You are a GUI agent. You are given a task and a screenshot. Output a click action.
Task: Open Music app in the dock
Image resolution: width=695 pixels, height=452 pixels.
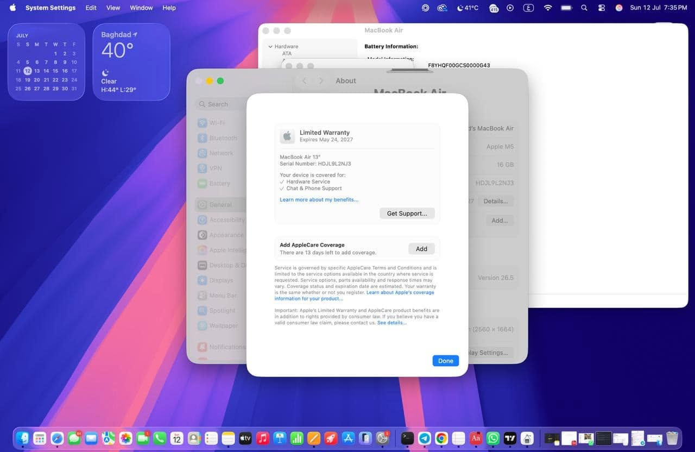(263, 438)
